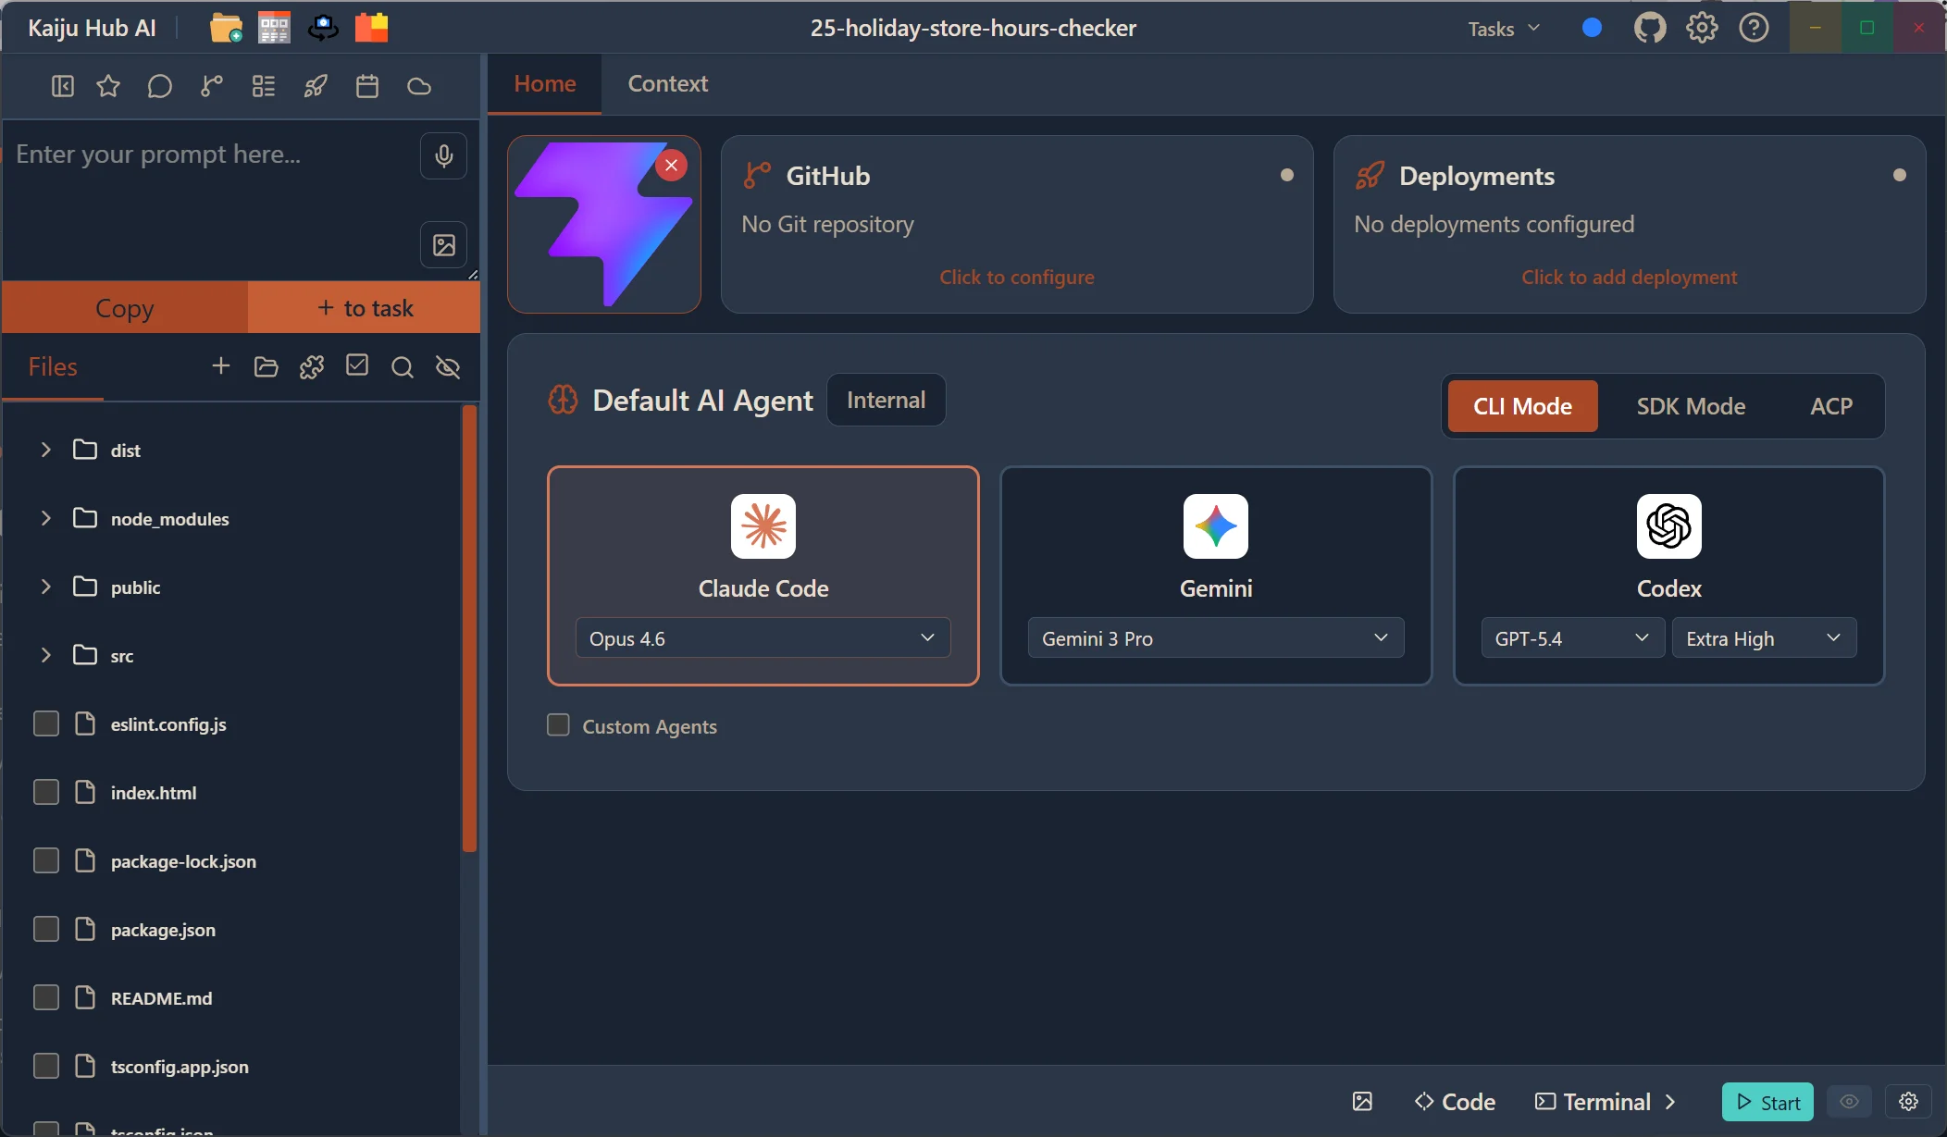The height and width of the screenshot is (1137, 1947).
Task: Open the new project folder icon
Action: tap(226, 28)
